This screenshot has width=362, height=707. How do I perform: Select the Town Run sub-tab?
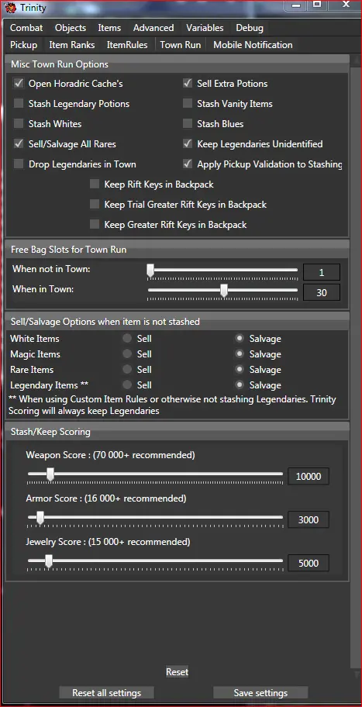[181, 45]
